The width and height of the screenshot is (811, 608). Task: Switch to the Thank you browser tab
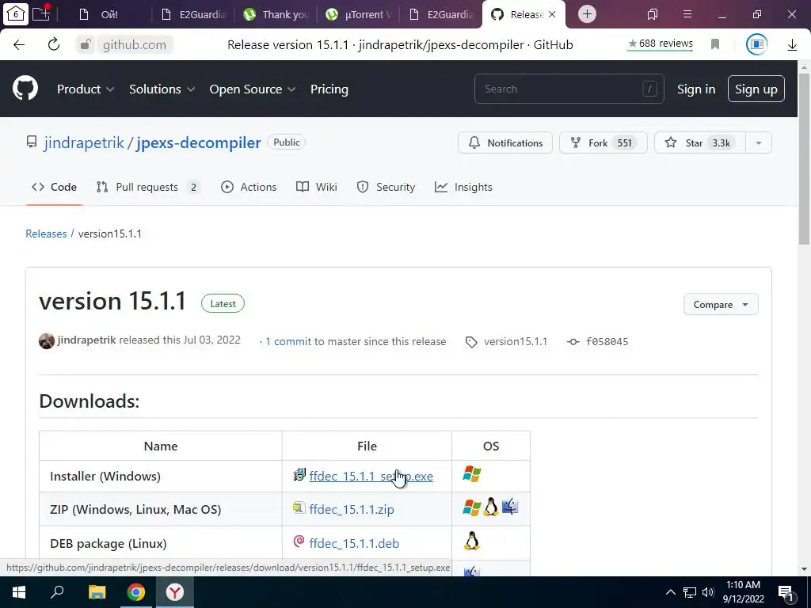[276, 14]
